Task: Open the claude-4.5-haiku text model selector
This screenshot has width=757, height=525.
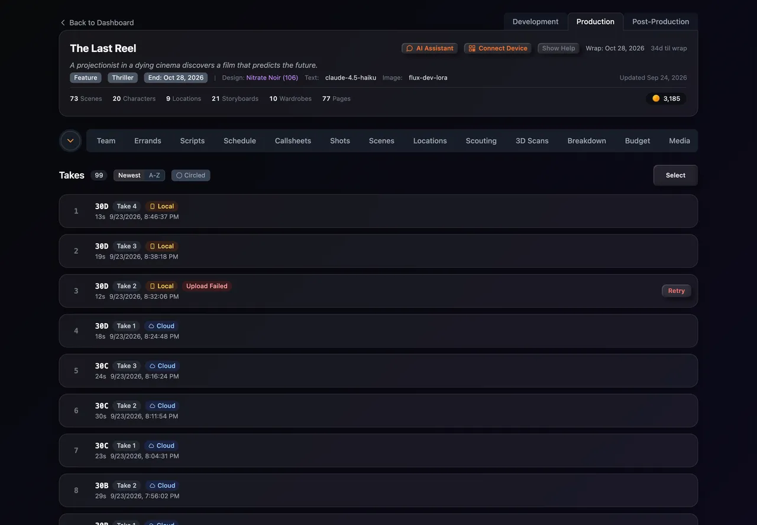Action: pos(351,78)
